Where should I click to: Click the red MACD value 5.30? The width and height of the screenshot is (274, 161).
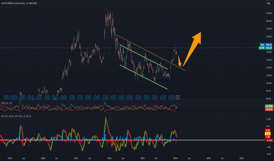[268, 130]
